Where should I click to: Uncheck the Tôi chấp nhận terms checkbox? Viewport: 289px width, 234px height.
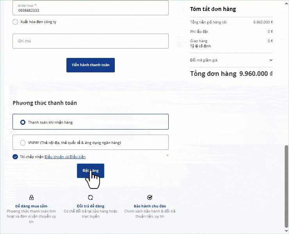pos(15,157)
